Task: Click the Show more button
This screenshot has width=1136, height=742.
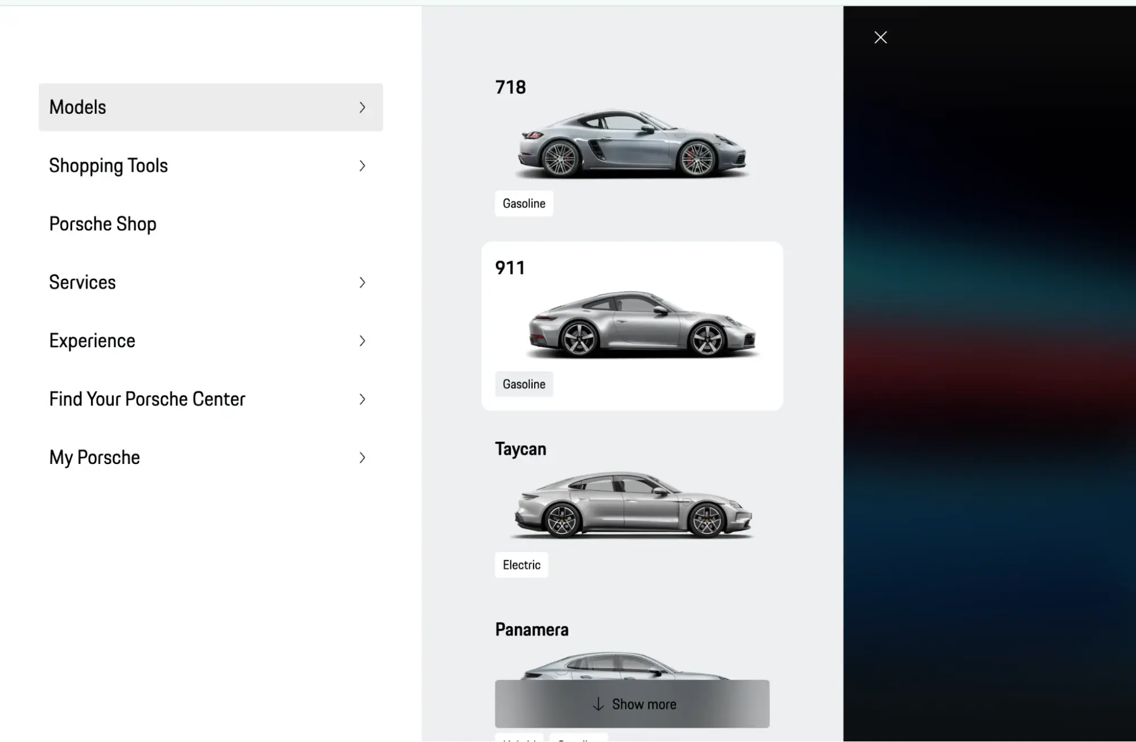Action: (644, 704)
